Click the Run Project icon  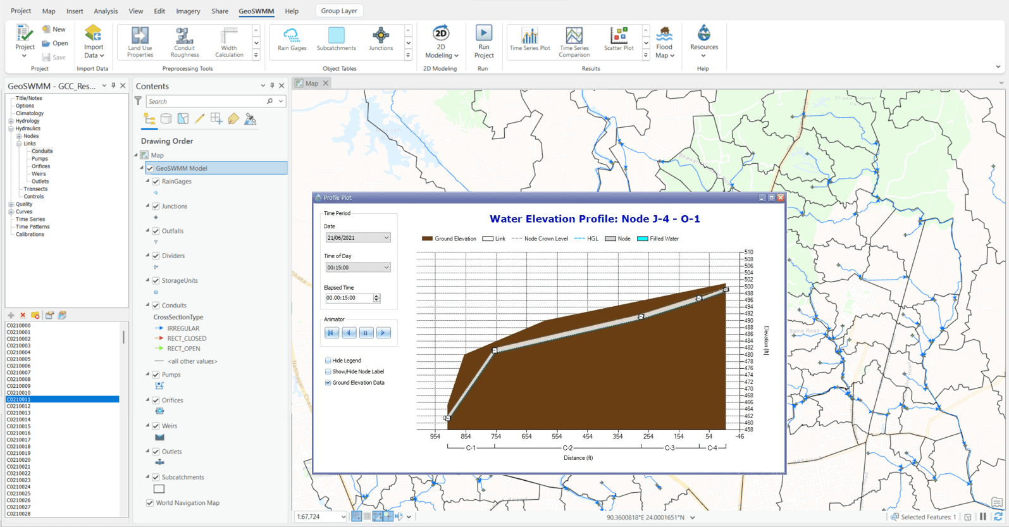484,34
